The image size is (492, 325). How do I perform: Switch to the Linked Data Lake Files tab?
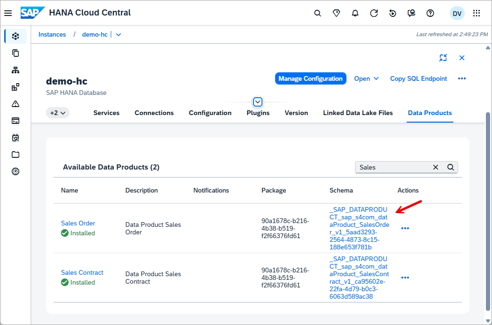tap(358, 113)
